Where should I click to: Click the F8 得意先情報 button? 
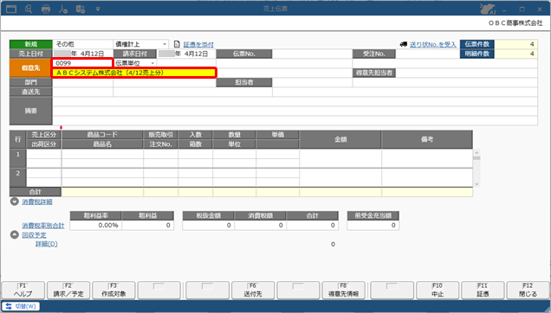[x=343, y=291]
